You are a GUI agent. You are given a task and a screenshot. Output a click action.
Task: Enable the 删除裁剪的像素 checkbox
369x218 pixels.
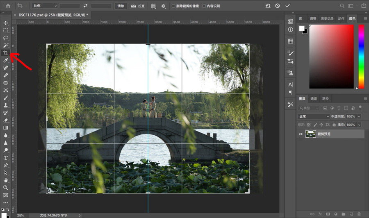(x=173, y=6)
